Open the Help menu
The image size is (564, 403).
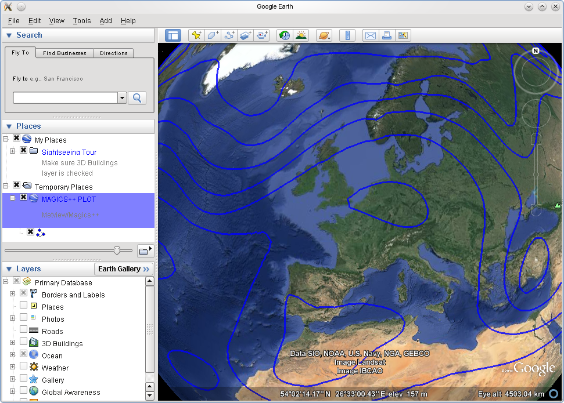128,21
